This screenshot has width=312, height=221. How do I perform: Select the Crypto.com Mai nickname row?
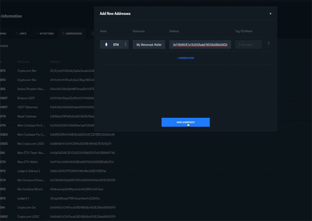point(27,80)
